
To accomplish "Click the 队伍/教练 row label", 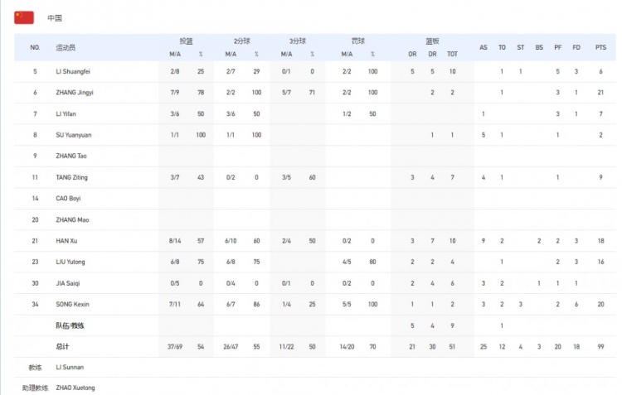I will (70, 325).
